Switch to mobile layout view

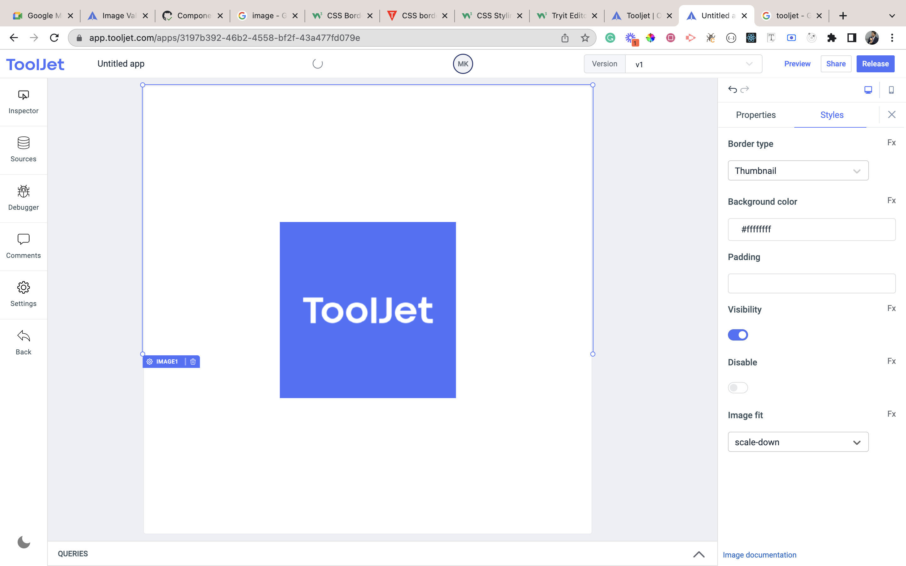tap(891, 90)
